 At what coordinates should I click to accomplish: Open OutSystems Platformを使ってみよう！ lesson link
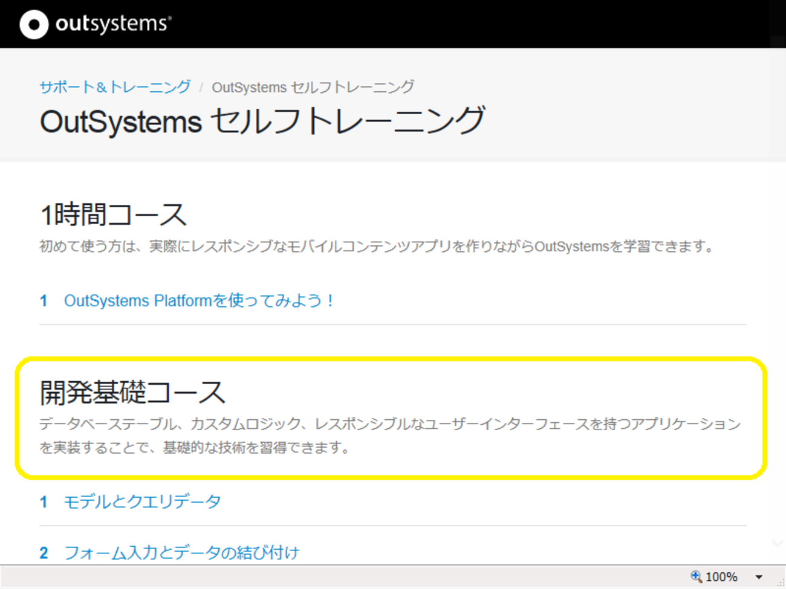click(x=200, y=301)
